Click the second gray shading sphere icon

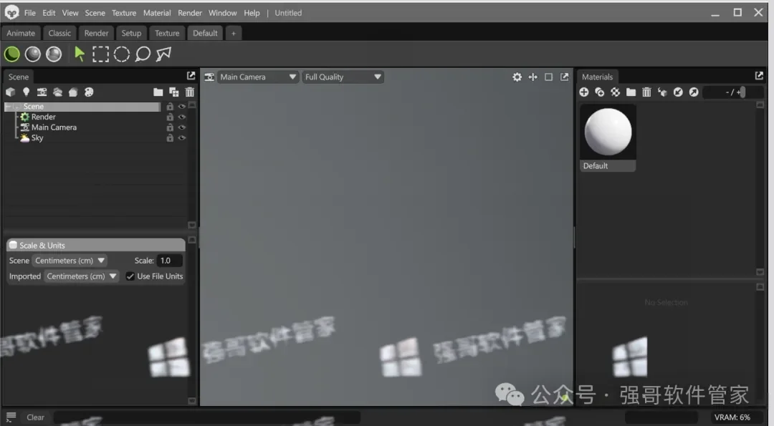click(x=32, y=54)
